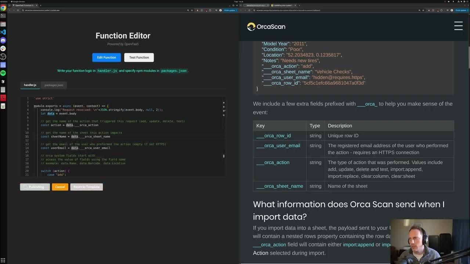This screenshot has height=264, width=470.
Task: Click the Edit Function button
Action: (106, 57)
